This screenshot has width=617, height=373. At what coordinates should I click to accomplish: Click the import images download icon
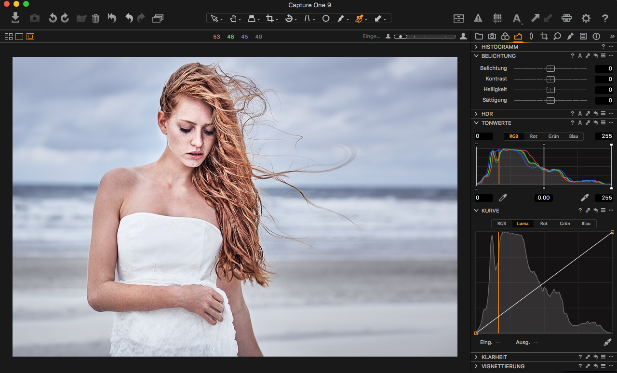15,18
